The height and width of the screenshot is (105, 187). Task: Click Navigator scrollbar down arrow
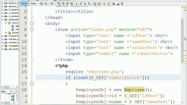[x=17, y=100]
